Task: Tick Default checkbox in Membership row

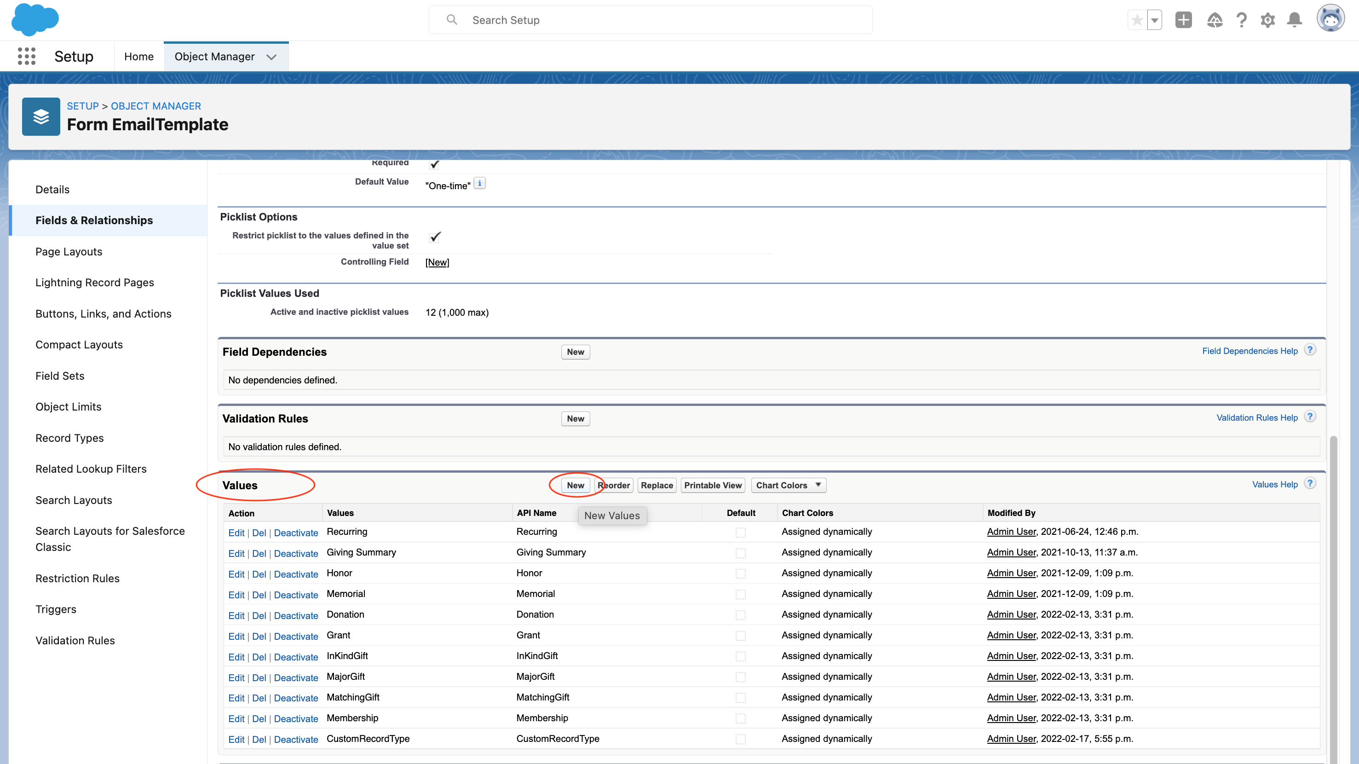Action: tap(741, 718)
